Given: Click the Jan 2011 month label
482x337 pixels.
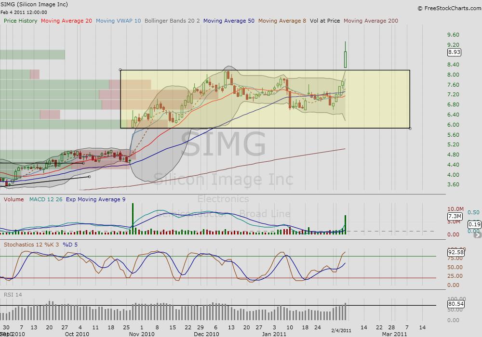Looking at the screenshot, I should tap(274, 334).
